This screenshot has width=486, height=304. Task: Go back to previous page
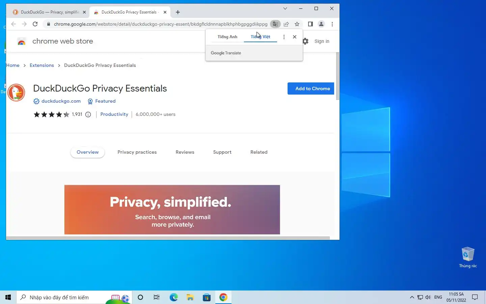click(13, 24)
